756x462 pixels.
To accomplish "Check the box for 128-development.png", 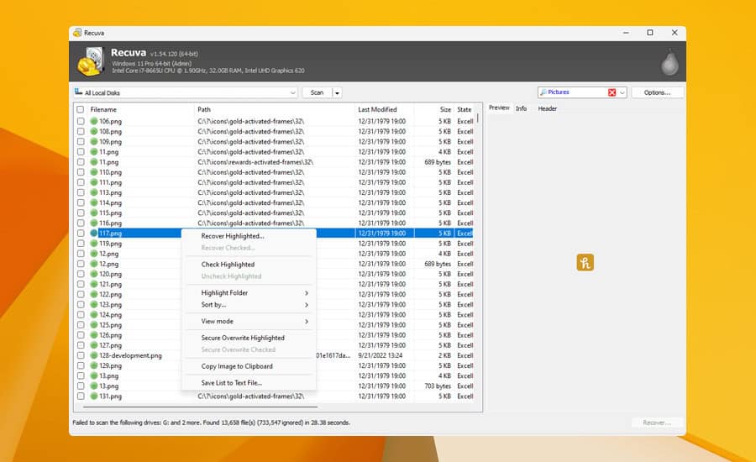I will [x=81, y=355].
